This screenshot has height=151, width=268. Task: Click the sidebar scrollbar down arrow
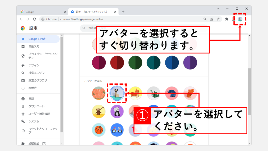coord(62,143)
